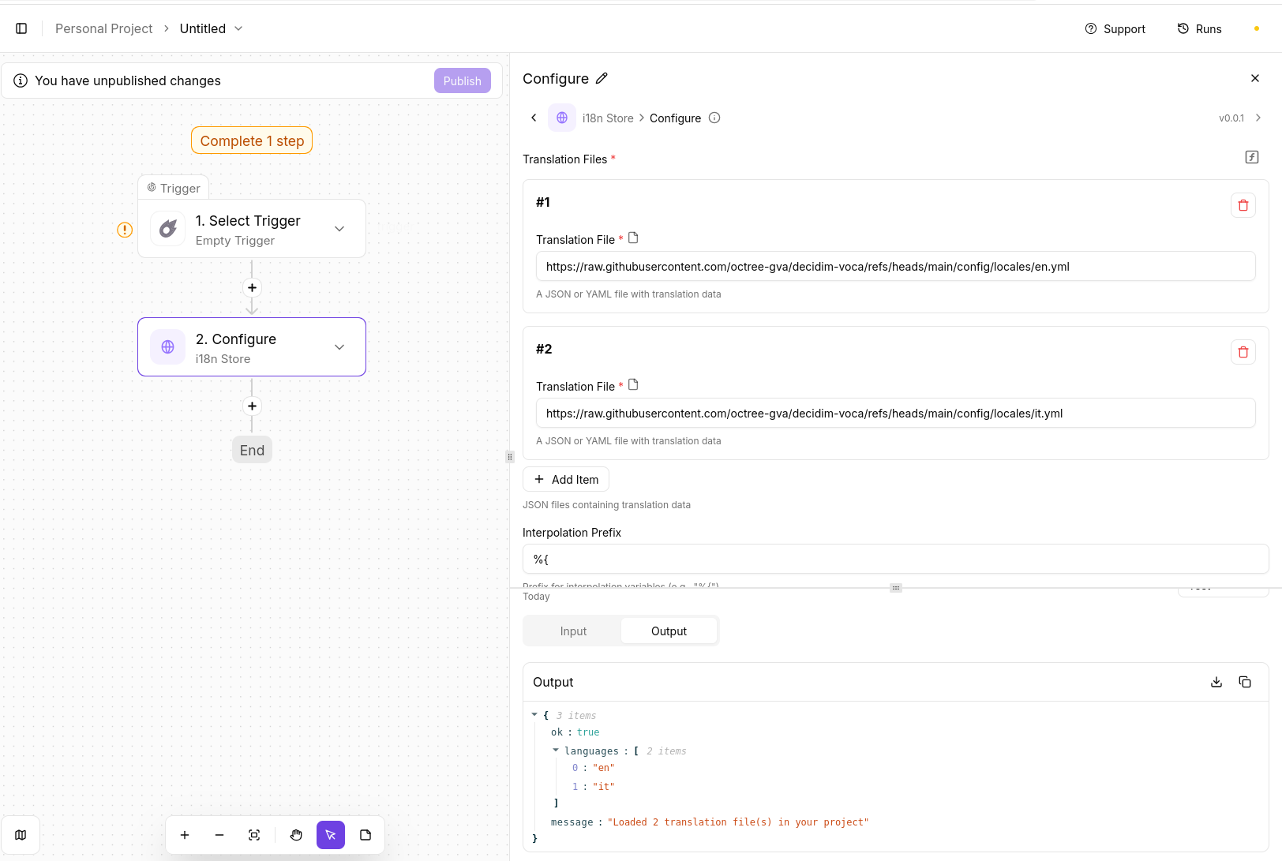Screen dimensions: 1282x861
Task: Select the pointer cursor tool
Action: click(x=331, y=835)
